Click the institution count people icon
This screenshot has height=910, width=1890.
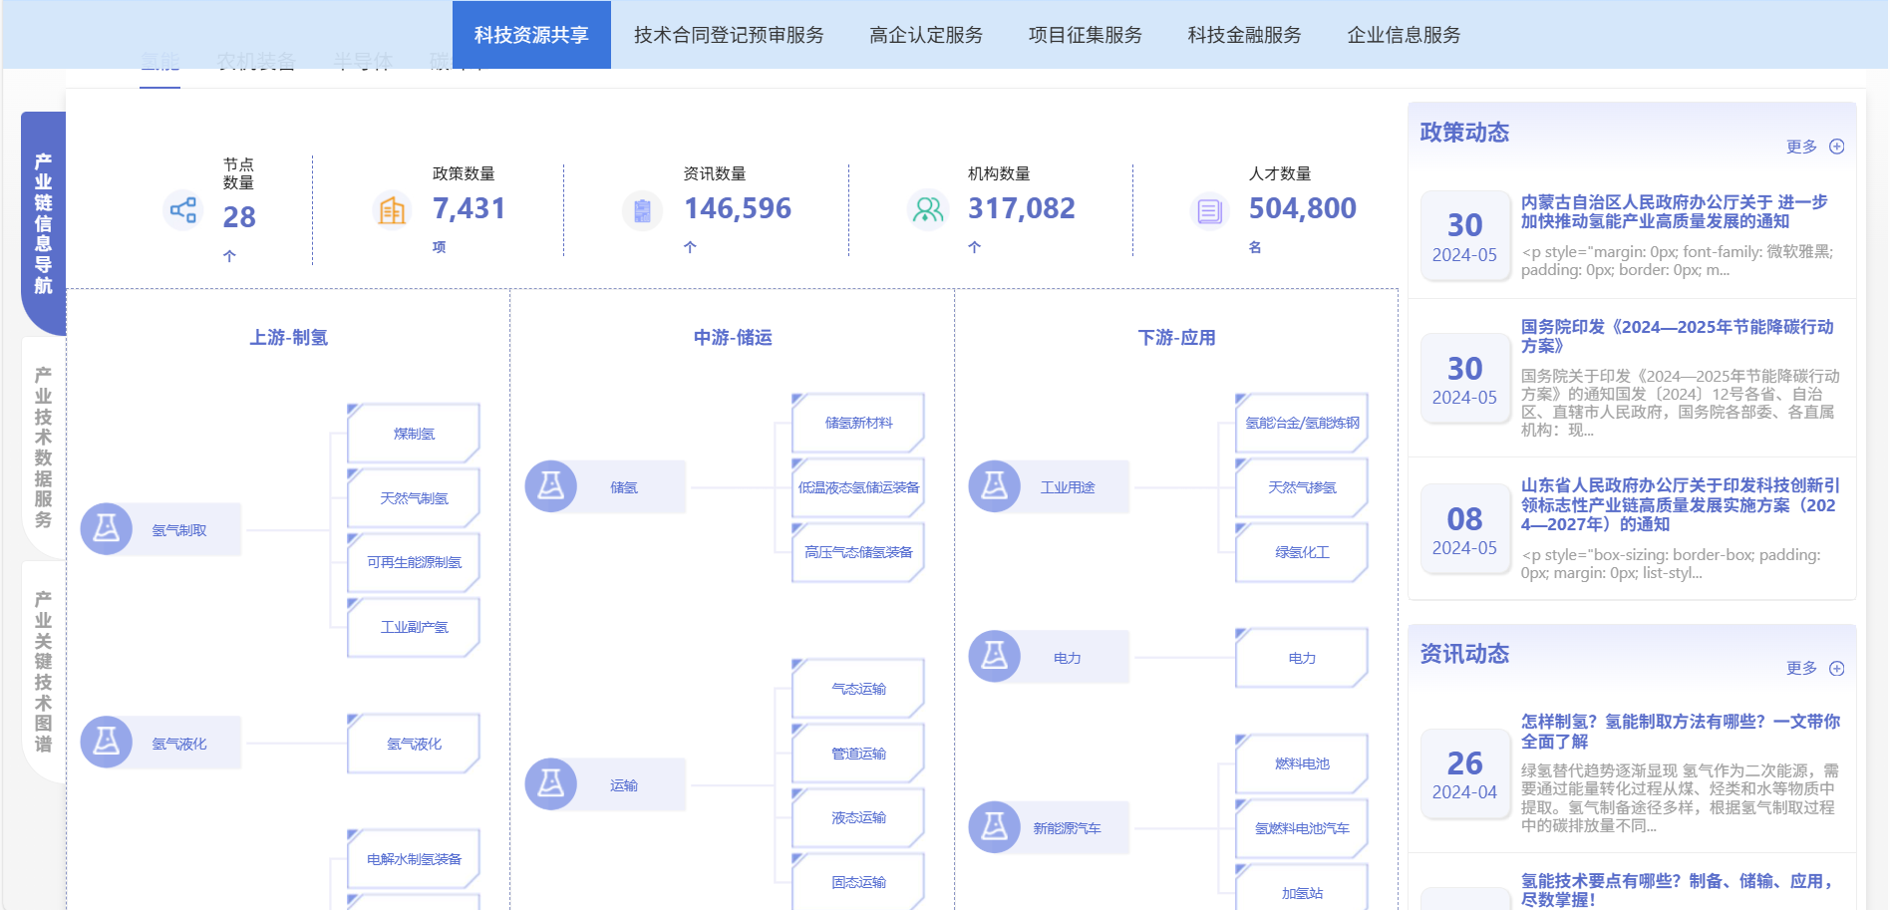(x=927, y=210)
